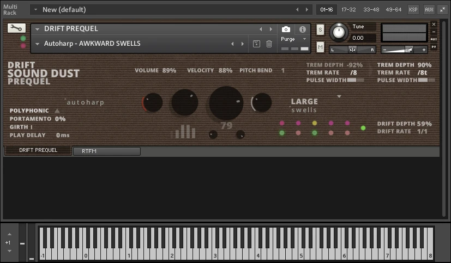This screenshot has height=263, width=451.
Task: Click the largest center knob
Action: (x=226, y=103)
